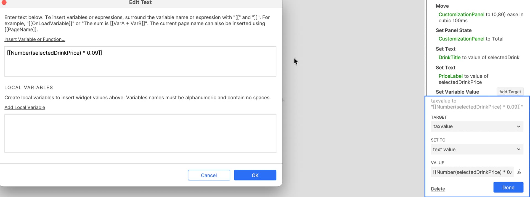530x197 pixels.
Task: Open the fx expression editor icon
Action: 519,172
